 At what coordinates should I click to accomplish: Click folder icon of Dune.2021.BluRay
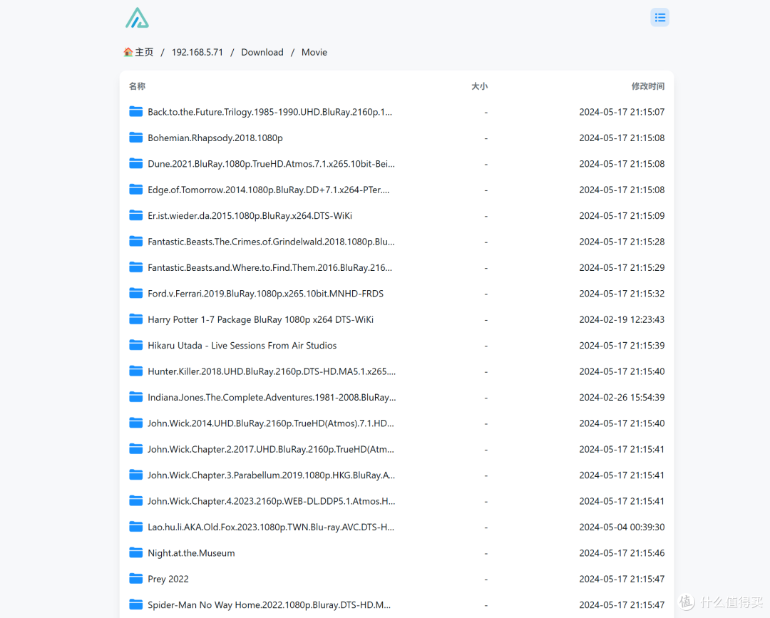[135, 164]
